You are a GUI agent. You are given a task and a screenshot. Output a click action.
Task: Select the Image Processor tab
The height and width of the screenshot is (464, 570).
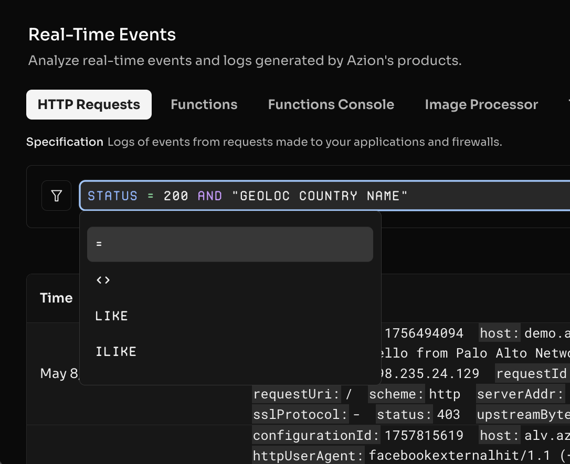pos(481,104)
